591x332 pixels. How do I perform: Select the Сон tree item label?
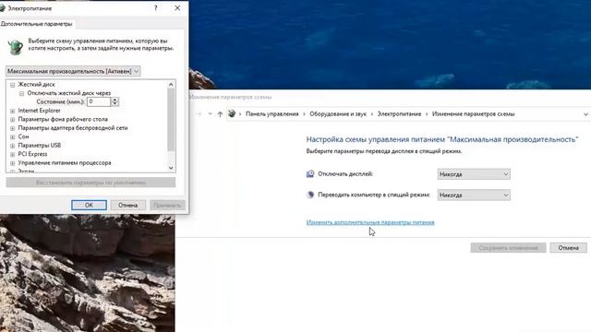23,136
